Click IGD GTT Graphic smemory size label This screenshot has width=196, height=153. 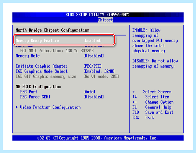pos(46,76)
